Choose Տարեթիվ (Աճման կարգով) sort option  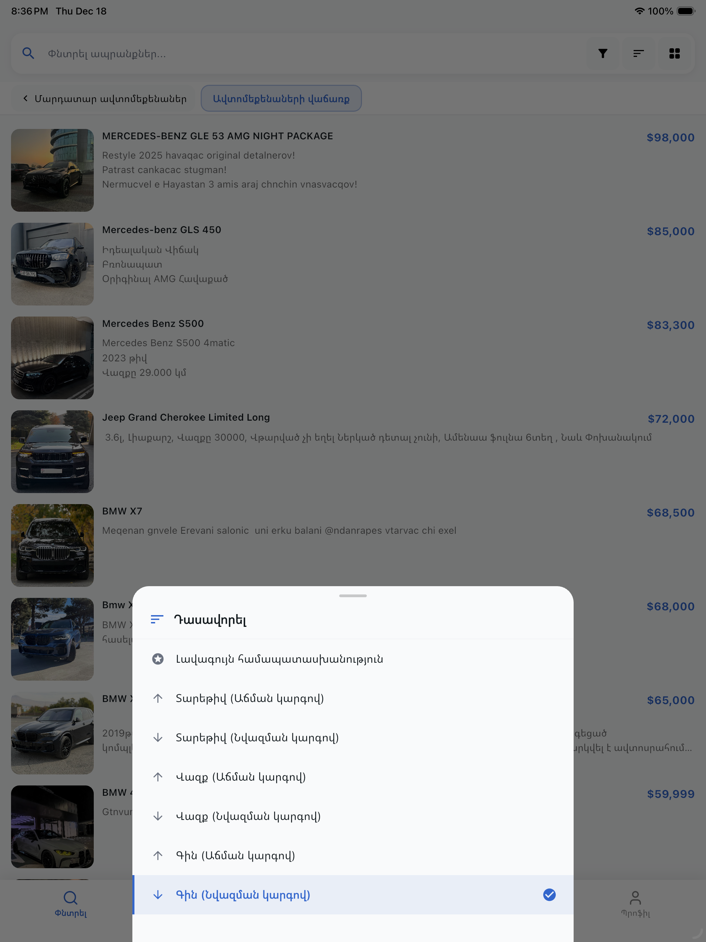[x=353, y=699]
